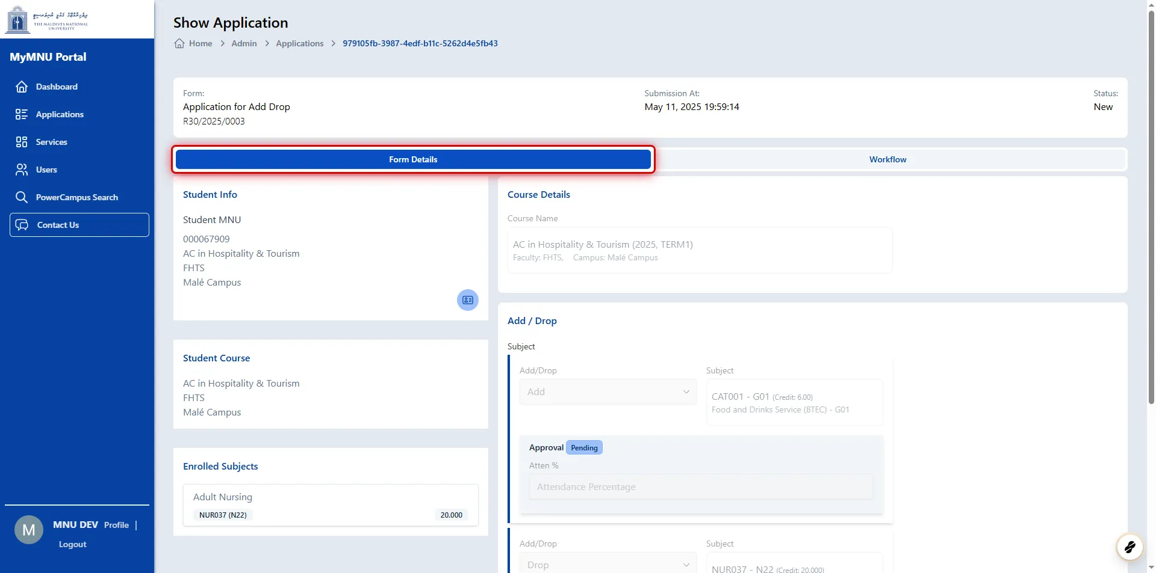
Task: Click the submission date May 11, 2025 19:59:14
Action: tap(692, 107)
